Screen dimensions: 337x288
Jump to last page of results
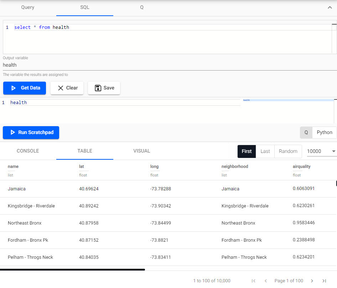point(324,281)
